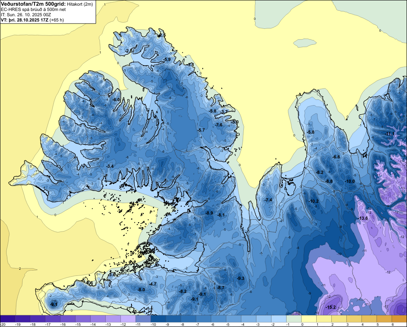Select the -8.8 temperature reading
The image size is (407, 327).
[x=329, y=182]
